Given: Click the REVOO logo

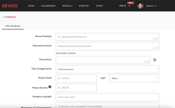Looking at the screenshot, I should [10, 6].
